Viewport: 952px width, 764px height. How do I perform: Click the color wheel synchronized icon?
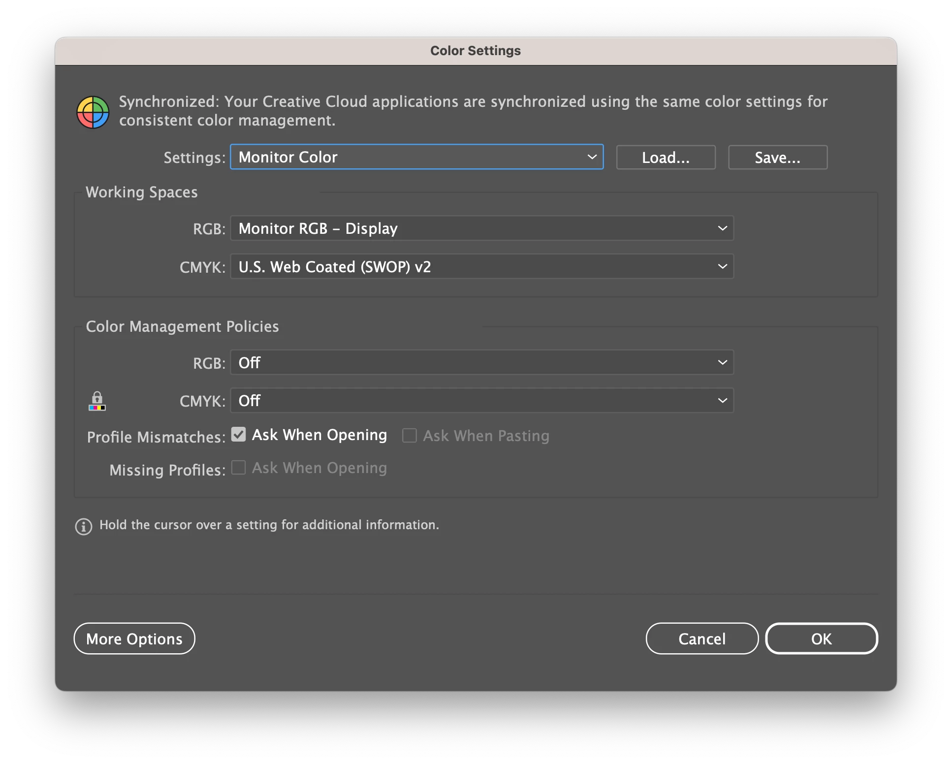[93, 112]
